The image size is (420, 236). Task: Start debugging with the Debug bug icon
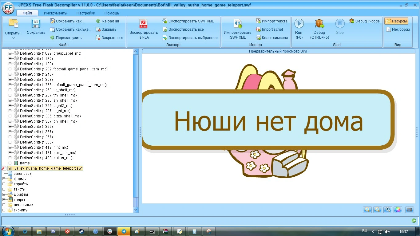(320, 23)
